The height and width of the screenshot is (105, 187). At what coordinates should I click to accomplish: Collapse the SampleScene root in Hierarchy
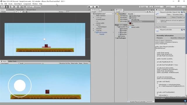pos(92,14)
